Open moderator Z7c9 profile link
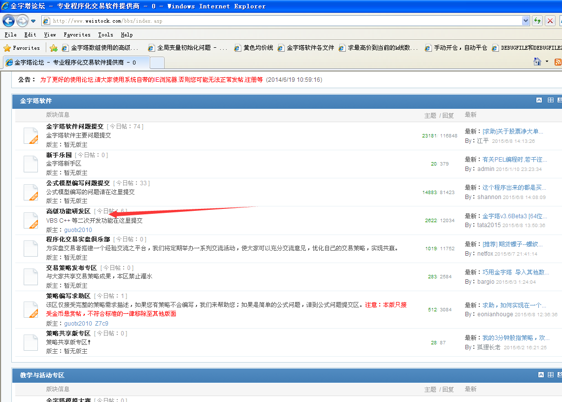The height and width of the screenshot is (402, 562). click(101, 324)
